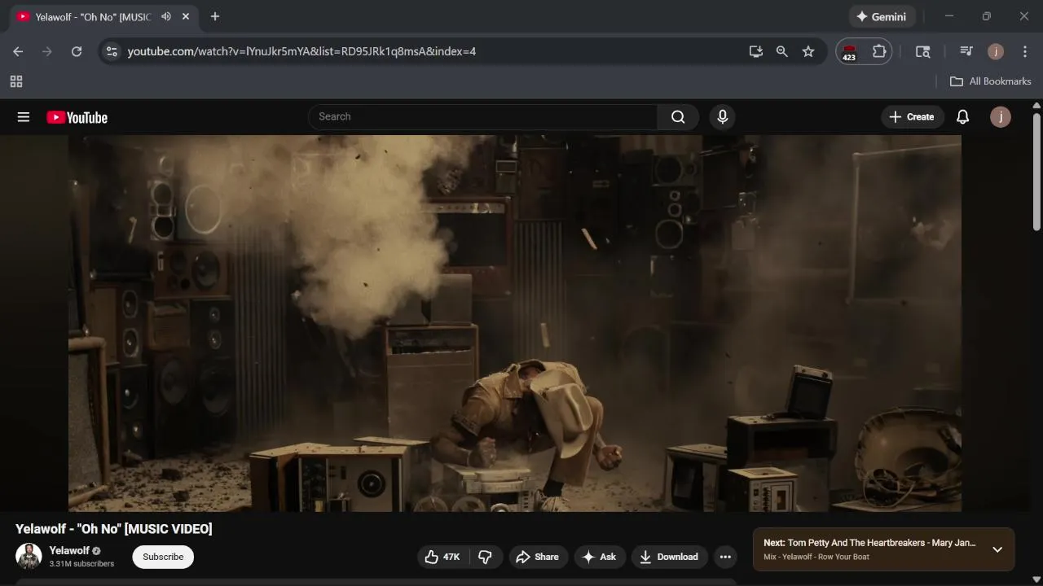Viewport: 1043px width, 586px height.
Task: Click the video player frame
Action: point(515,323)
